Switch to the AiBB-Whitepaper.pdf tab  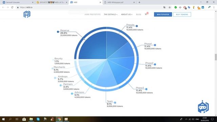(x=119, y=2)
